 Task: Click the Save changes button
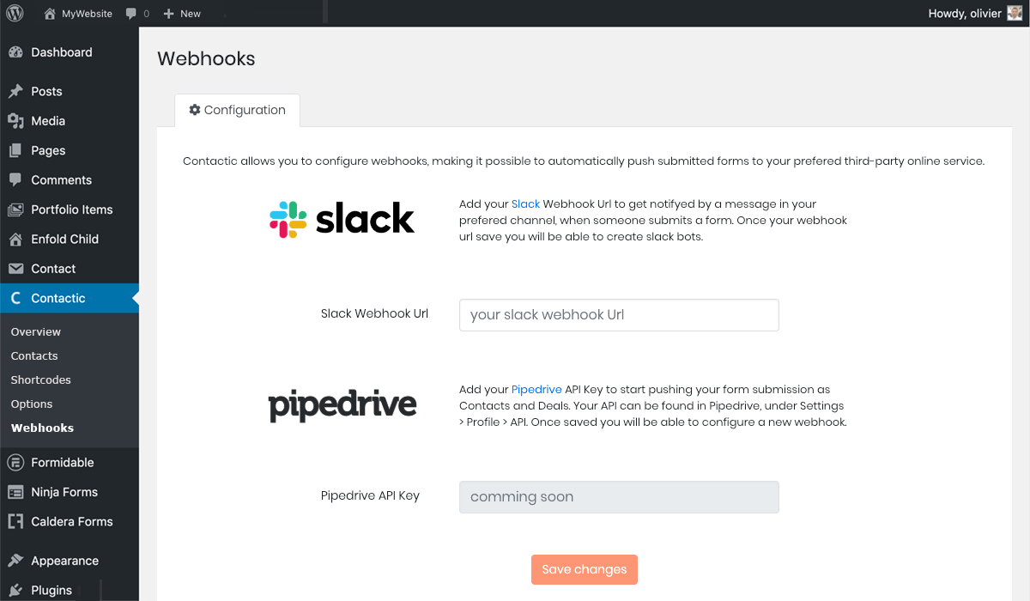[585, 569]
